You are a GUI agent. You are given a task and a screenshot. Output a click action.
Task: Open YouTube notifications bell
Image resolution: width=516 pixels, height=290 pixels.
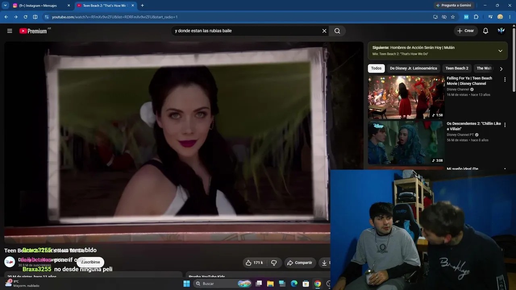(x=486, y=31)
